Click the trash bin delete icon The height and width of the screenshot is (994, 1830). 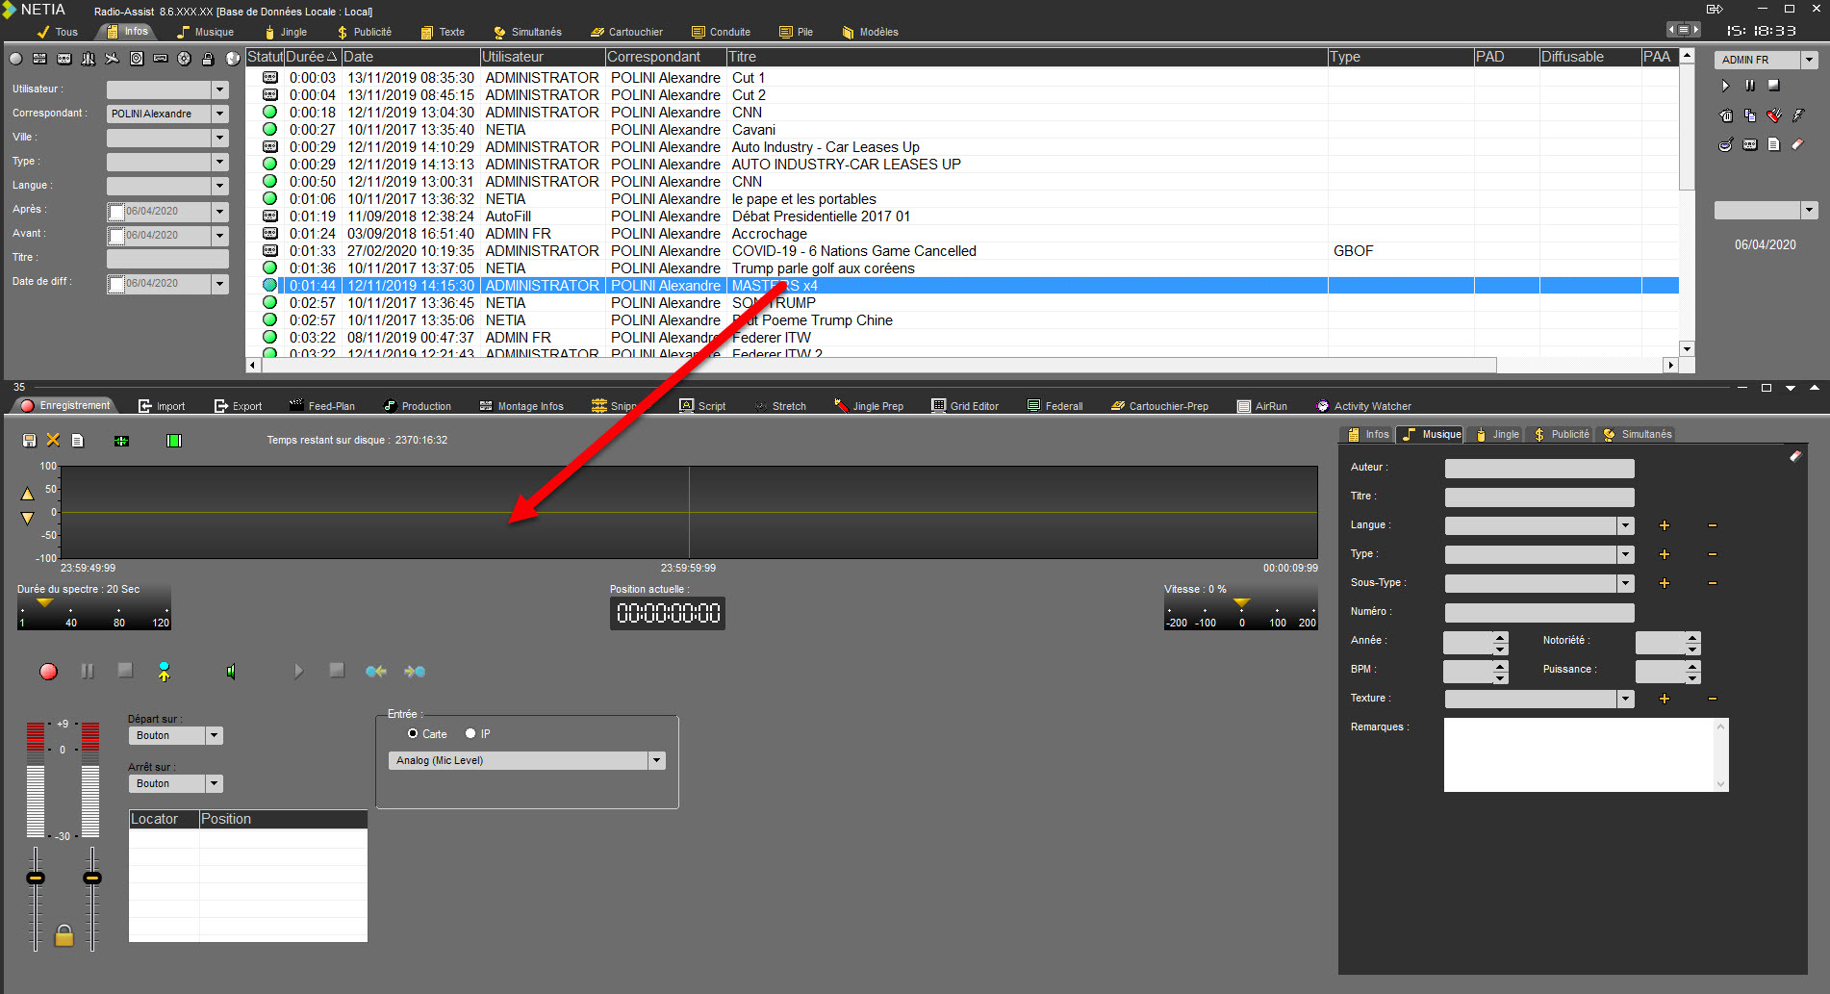coord(1726,115)
